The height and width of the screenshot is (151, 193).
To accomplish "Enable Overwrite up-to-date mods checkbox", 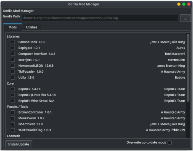I will [x=170, y=142].
